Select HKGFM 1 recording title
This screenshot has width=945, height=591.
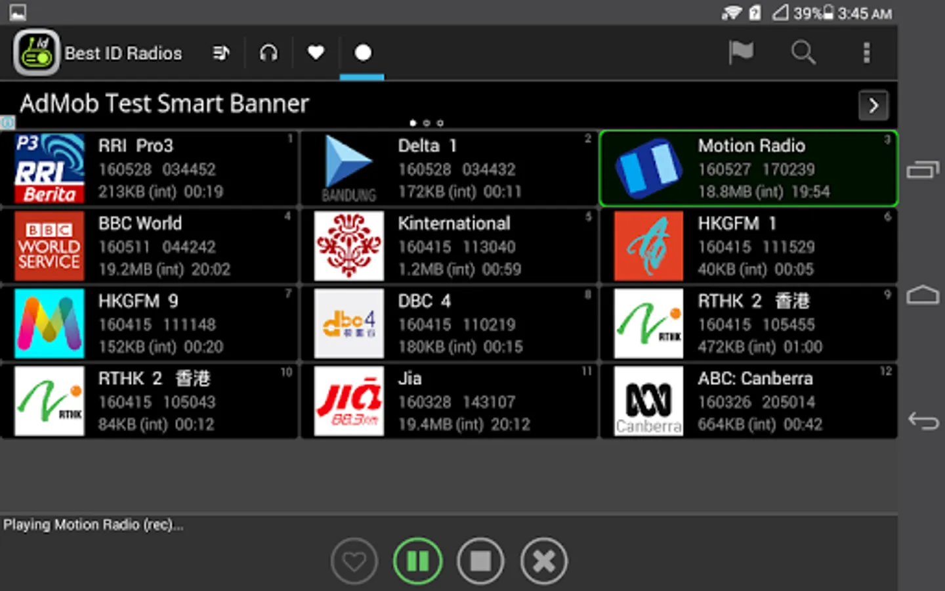[x=737, y=223]
